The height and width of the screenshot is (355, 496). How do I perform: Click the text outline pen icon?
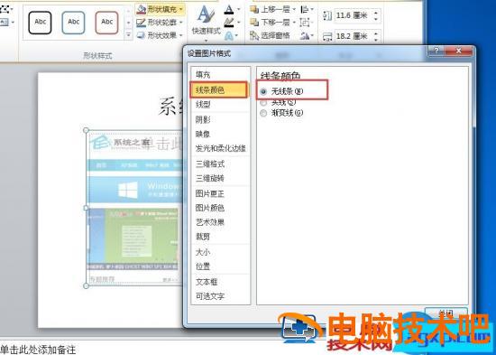tap(229, 23)
